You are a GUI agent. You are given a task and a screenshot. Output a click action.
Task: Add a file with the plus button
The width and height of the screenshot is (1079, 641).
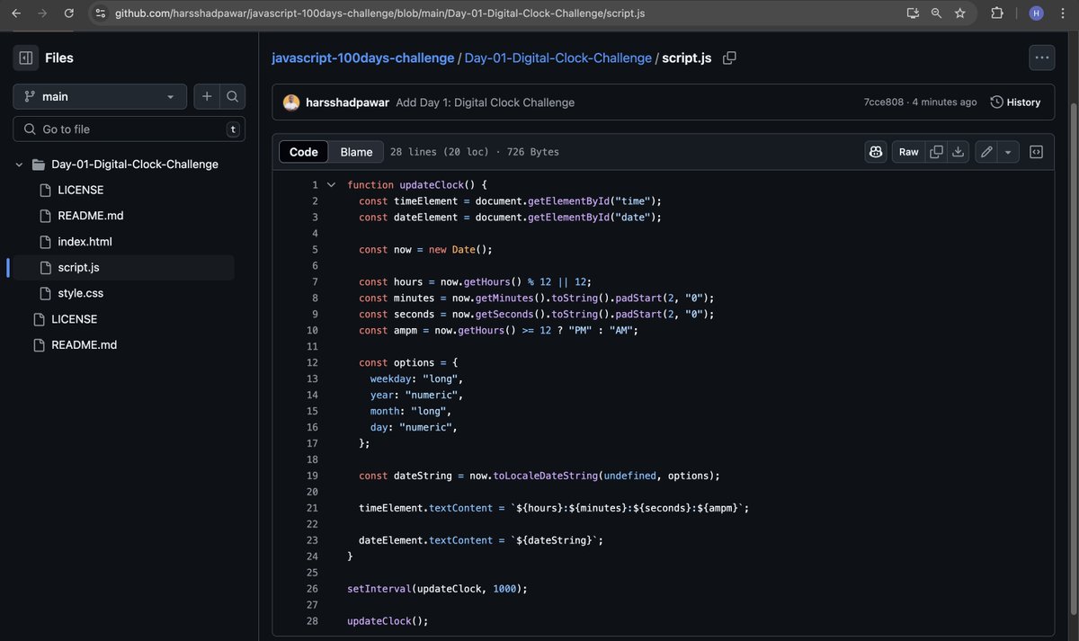207,96
